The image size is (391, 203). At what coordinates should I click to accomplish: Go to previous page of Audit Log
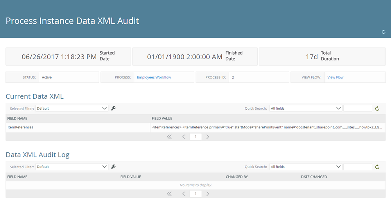click(183, 194)
